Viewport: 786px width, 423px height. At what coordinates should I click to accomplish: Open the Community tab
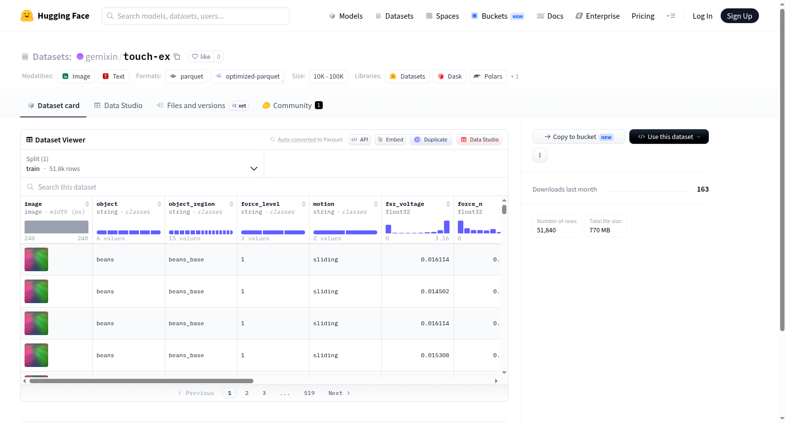293,105
